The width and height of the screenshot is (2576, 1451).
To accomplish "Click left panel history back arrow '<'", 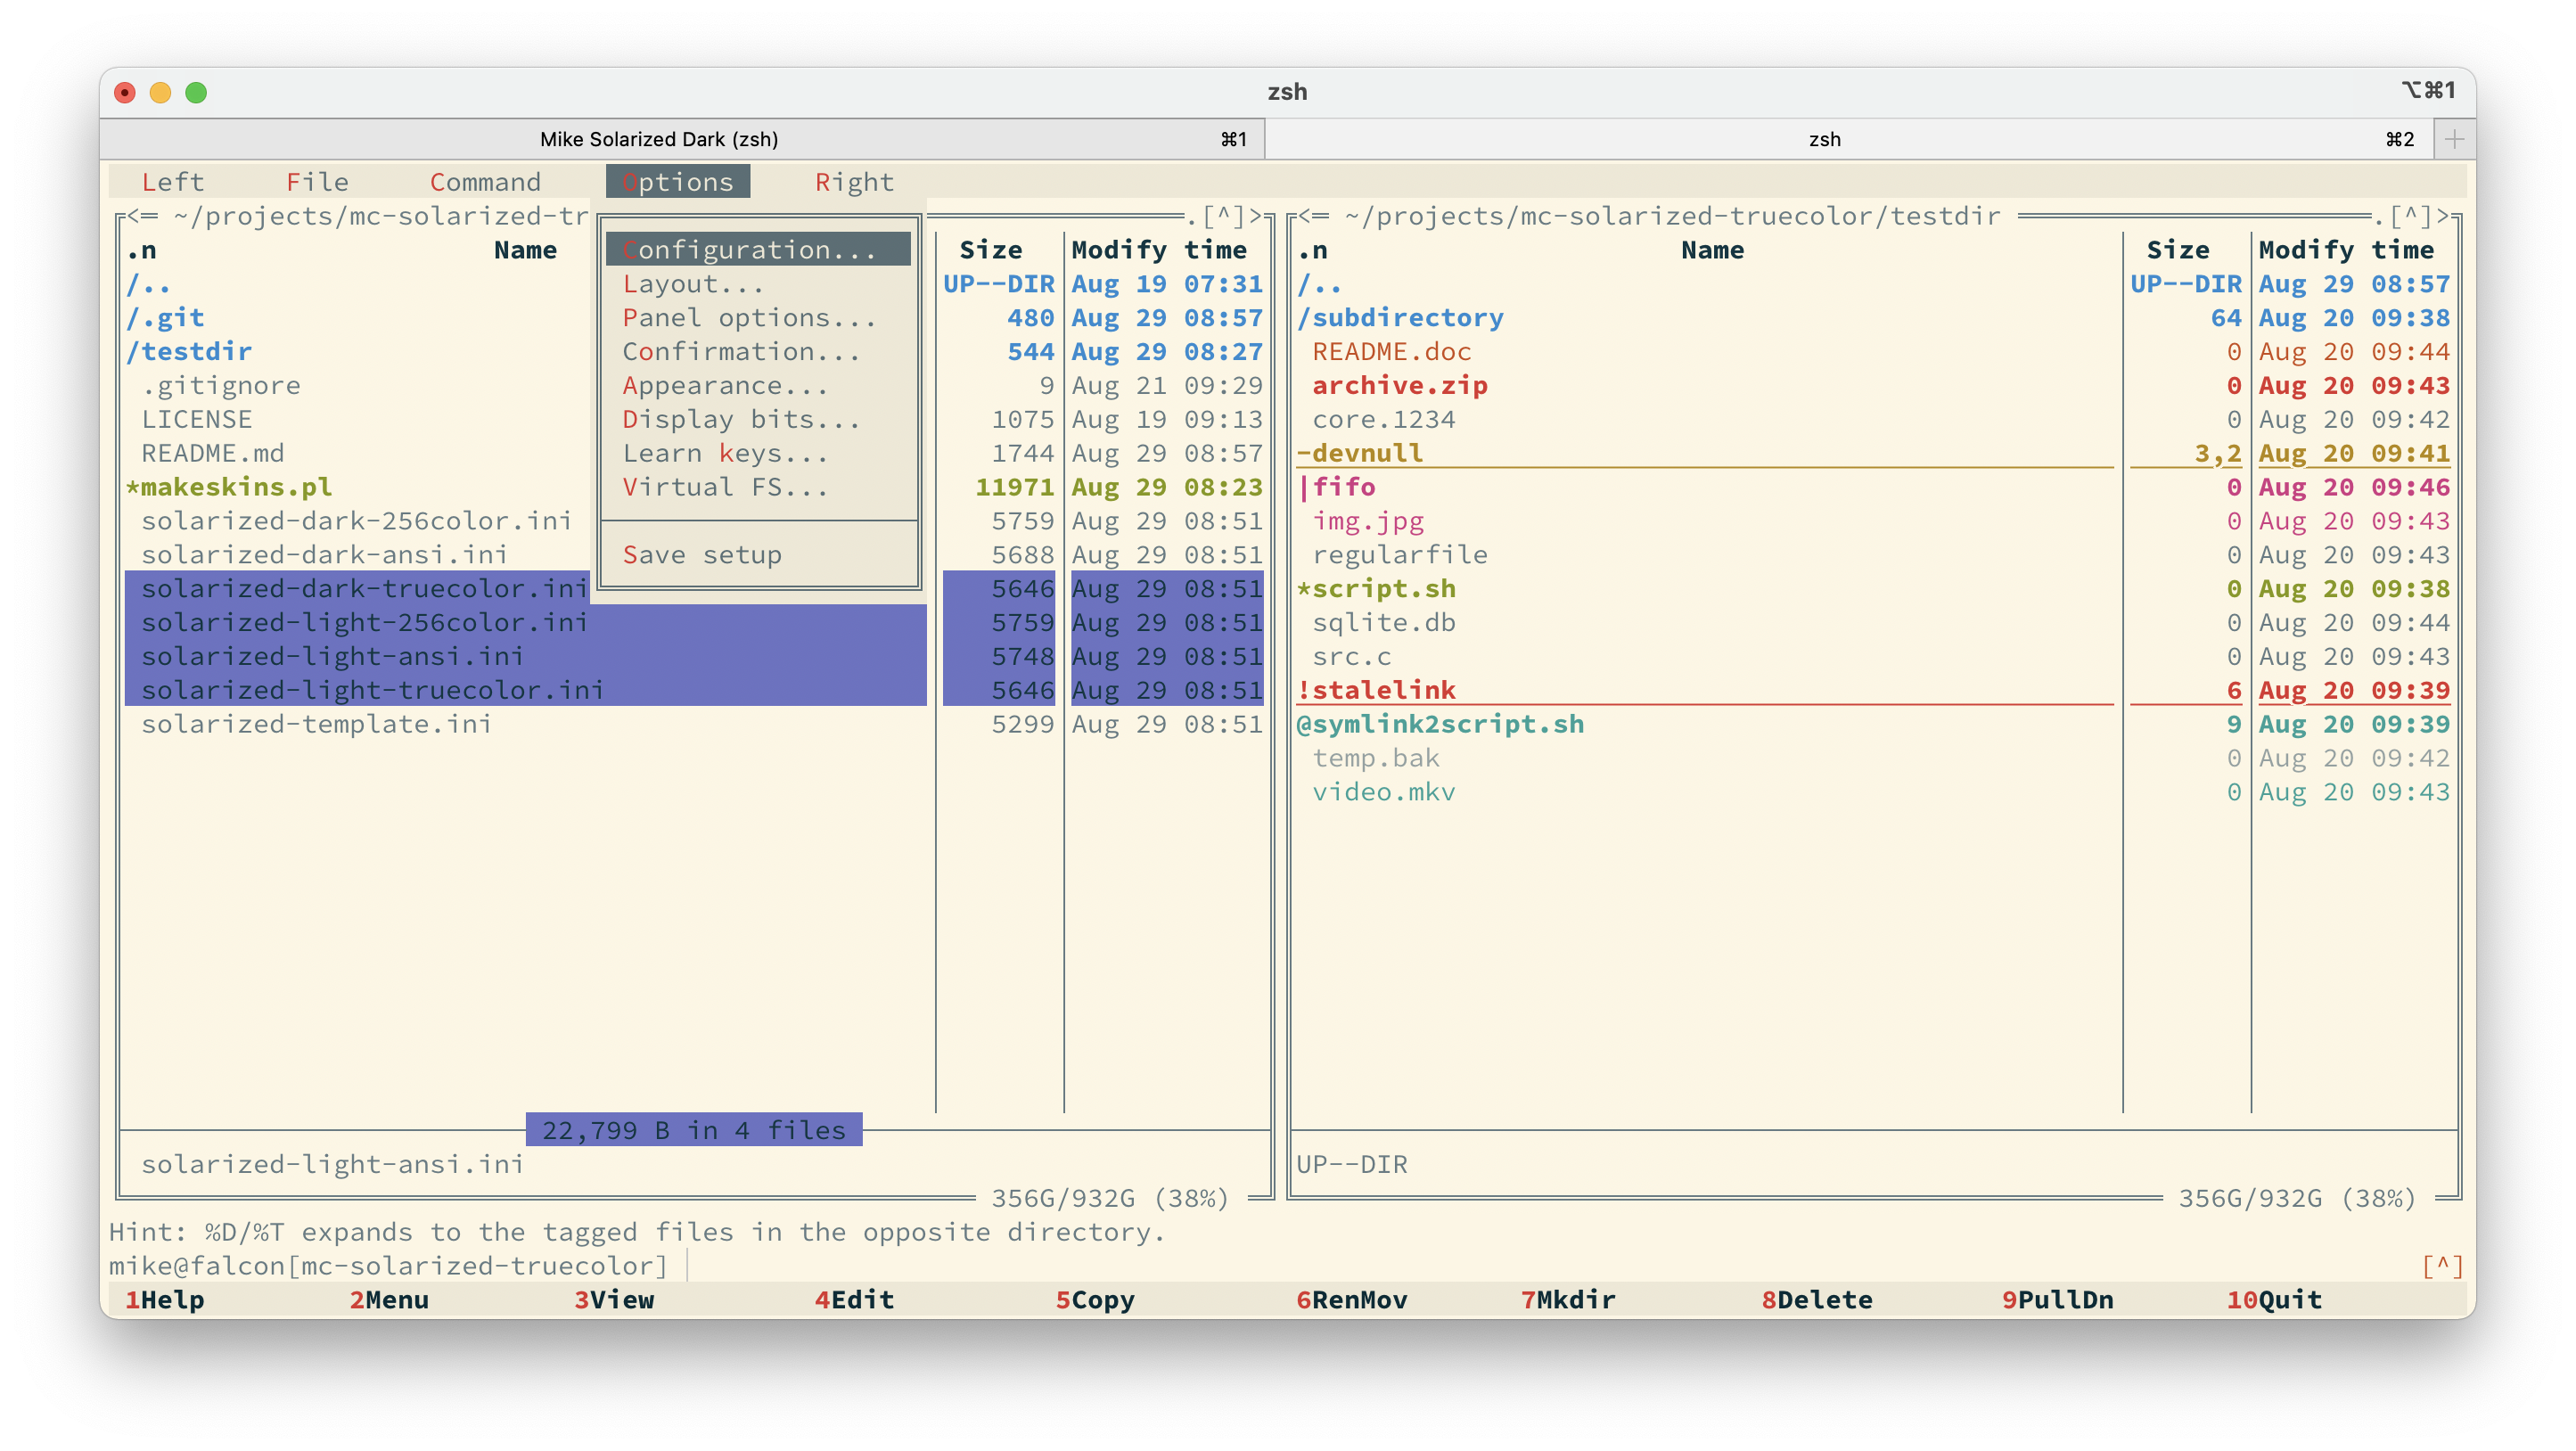I will pos(133,216).
